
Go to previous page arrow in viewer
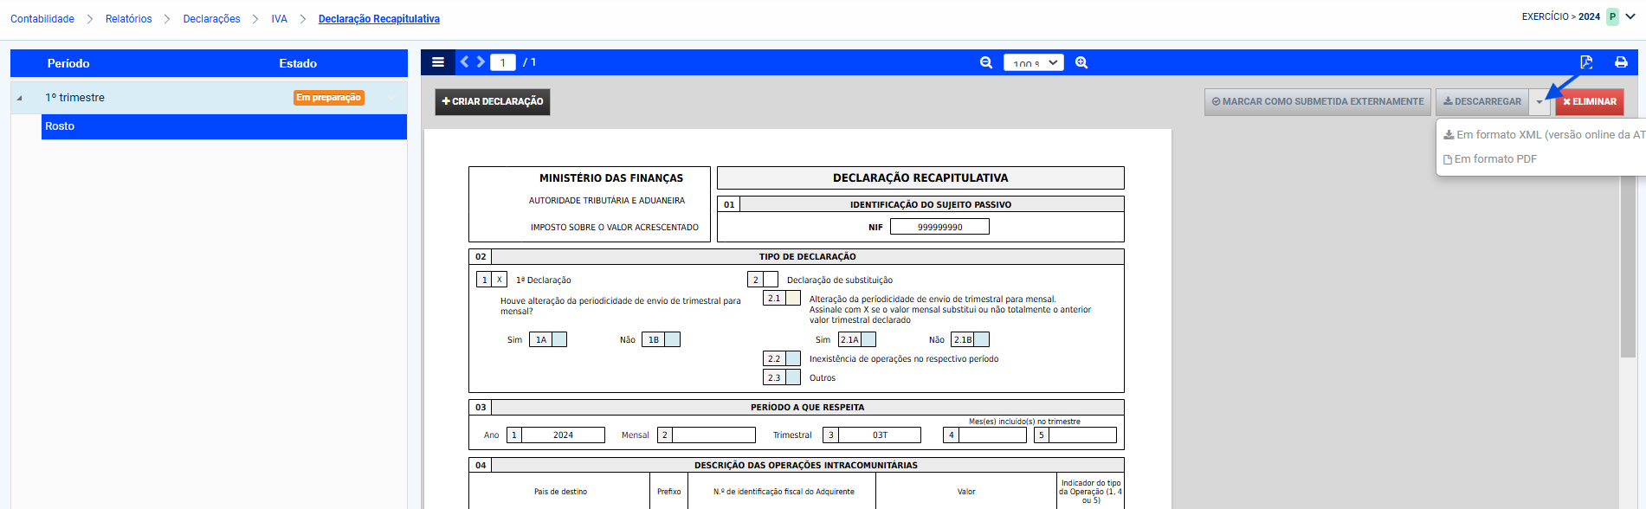pyautogui.click(x=465, y=61)
